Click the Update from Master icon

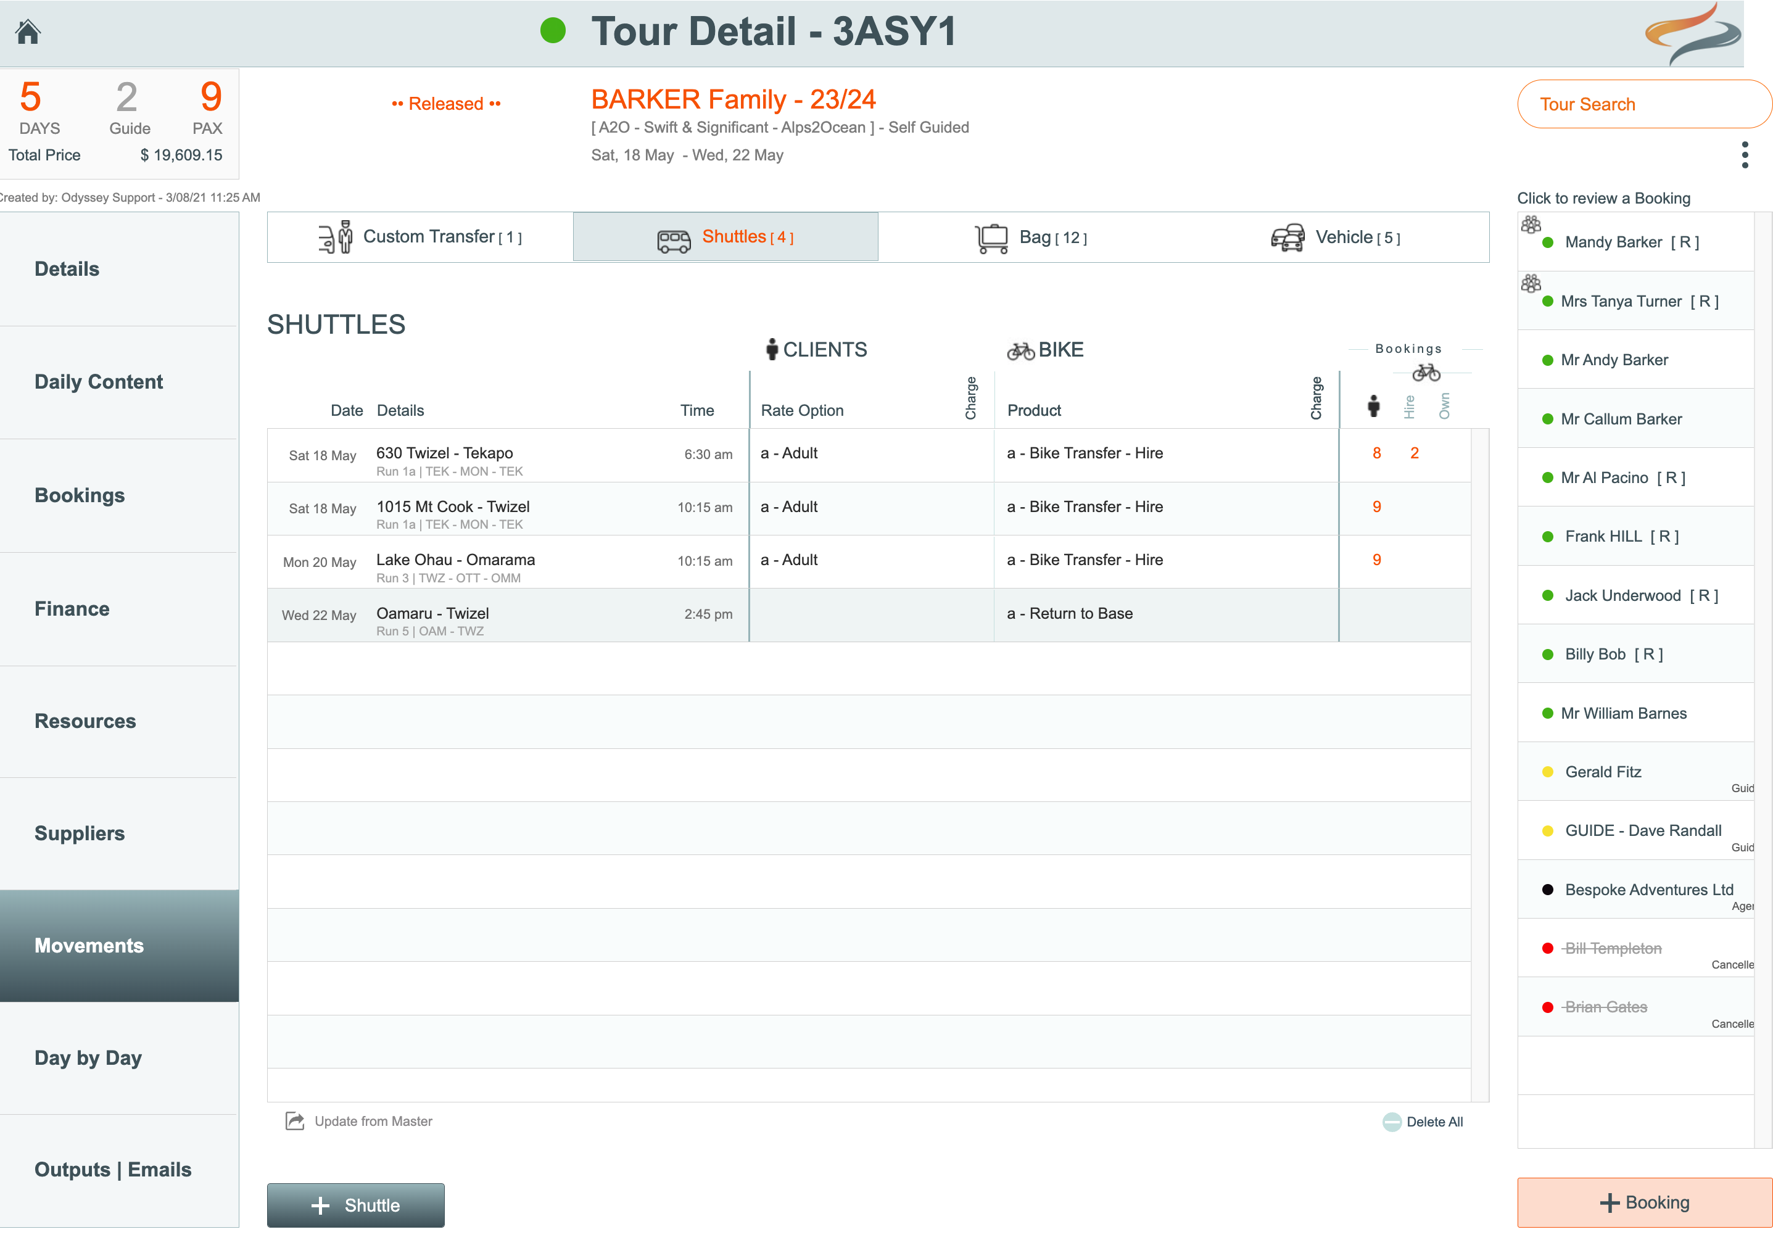294,1121
